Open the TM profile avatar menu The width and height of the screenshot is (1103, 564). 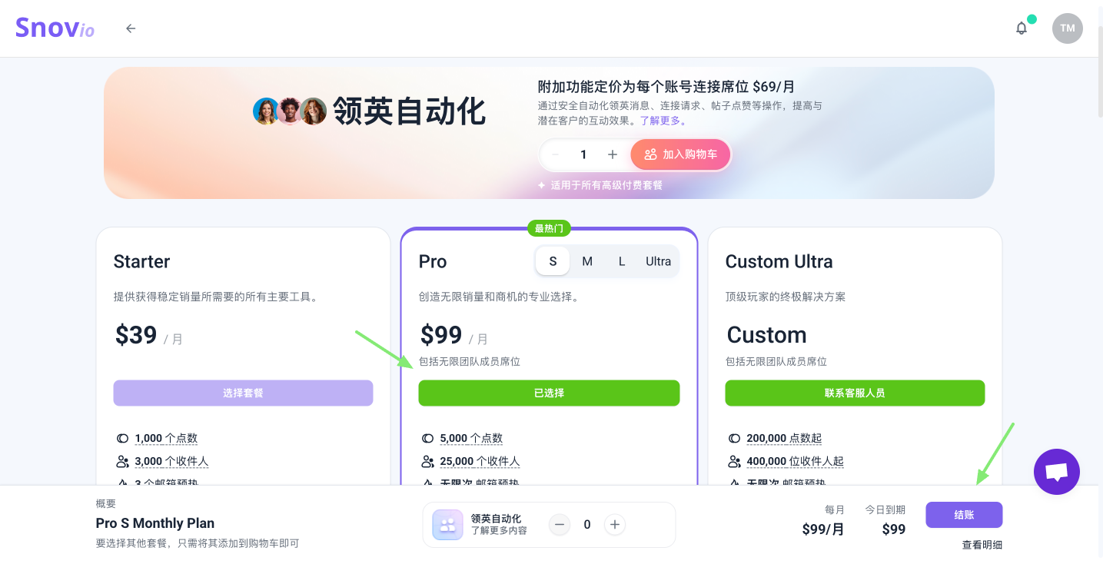tap(1067, 28)
